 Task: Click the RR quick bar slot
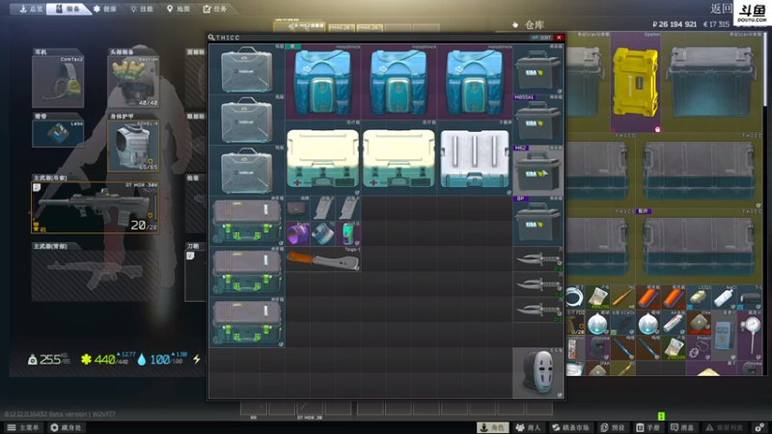pos(254,409)
